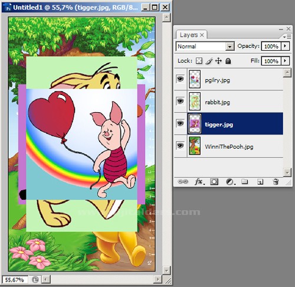
Task: Click the zoom percentage field 55,67%
Action: [x=15, y=280]
